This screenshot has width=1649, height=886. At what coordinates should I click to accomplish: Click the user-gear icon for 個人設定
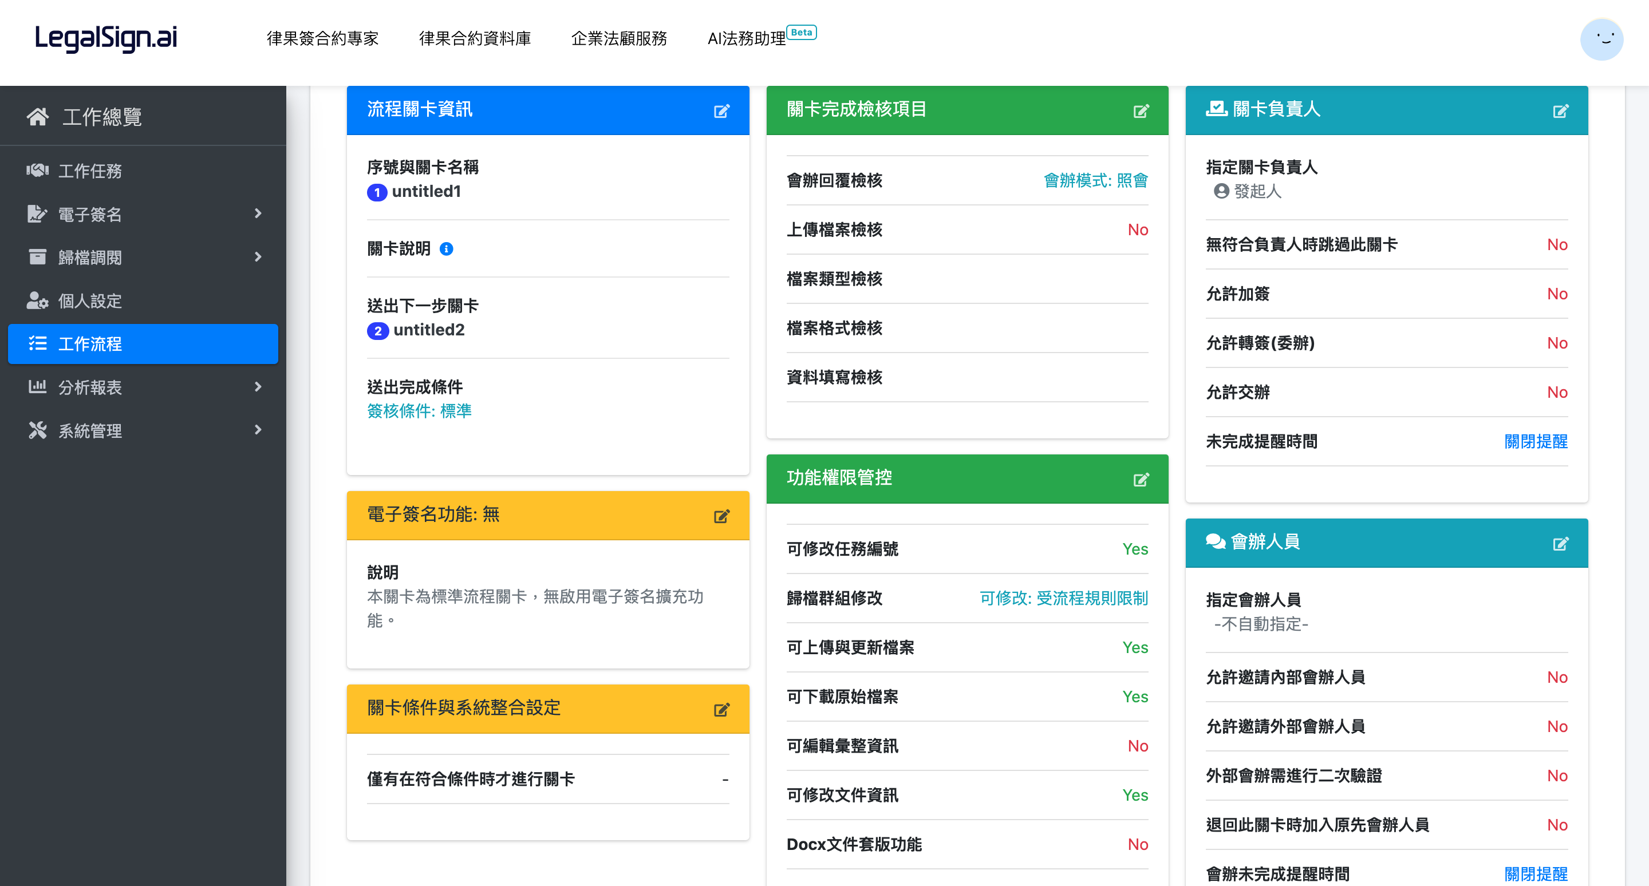38,300
